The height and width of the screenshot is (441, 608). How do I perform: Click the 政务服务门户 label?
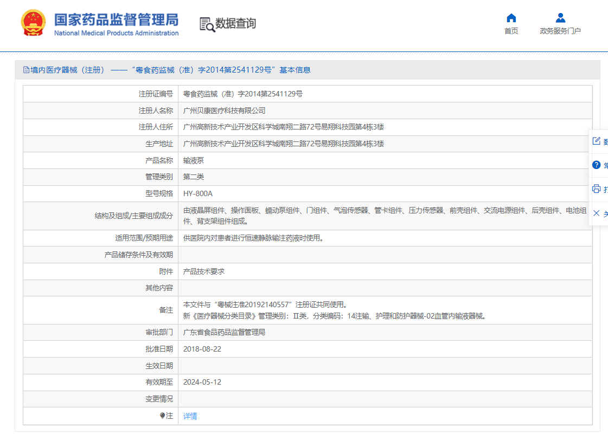pyautogui.click(x=560, y=31)
